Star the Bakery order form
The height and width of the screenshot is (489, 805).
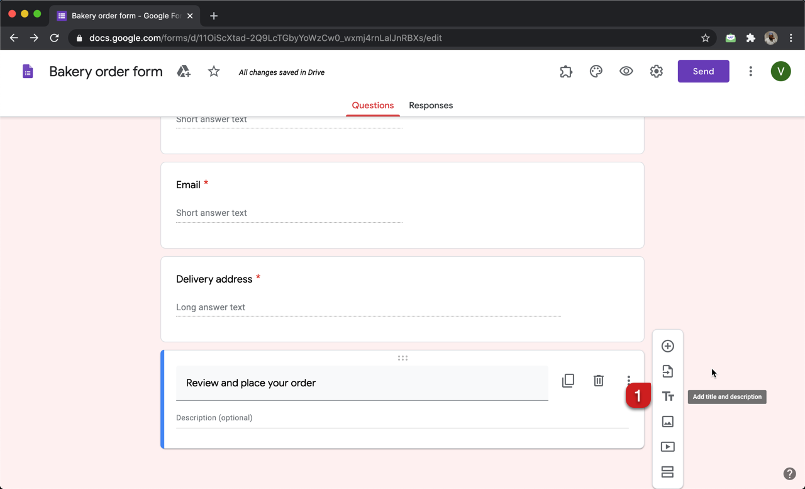(x=213, y=71)
